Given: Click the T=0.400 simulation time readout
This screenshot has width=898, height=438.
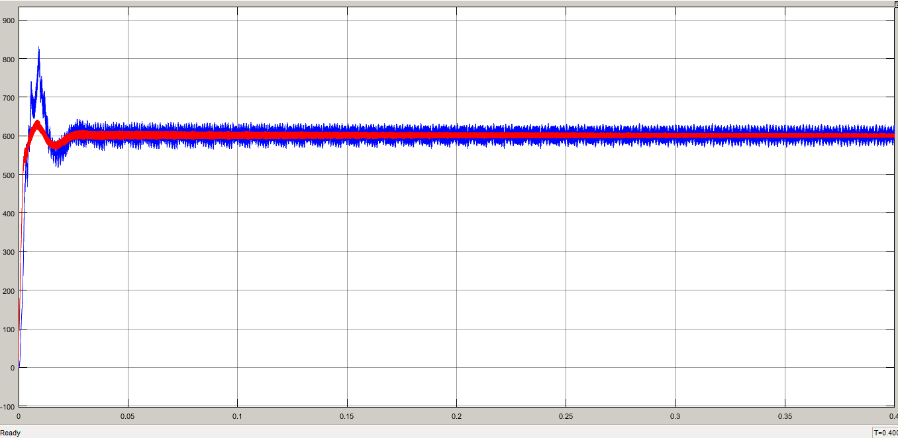Looking at the screenshot, I should (x=886, y=433).
